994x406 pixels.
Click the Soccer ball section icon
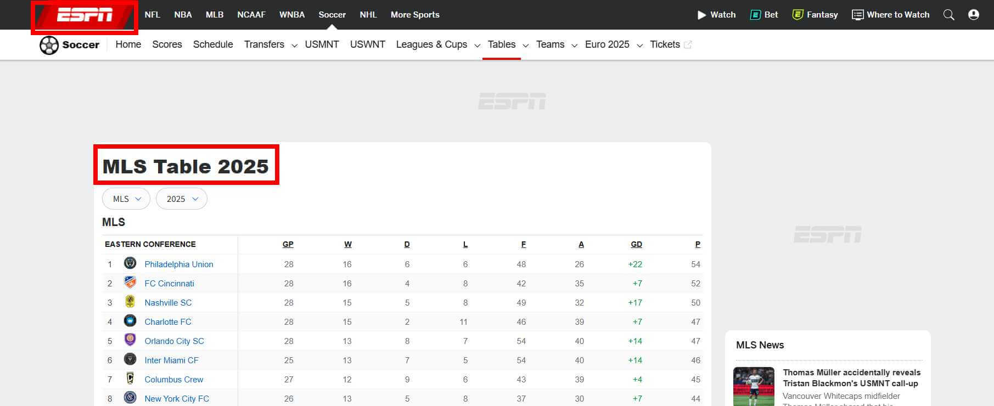pyautogui.click(x=49, y=45)
